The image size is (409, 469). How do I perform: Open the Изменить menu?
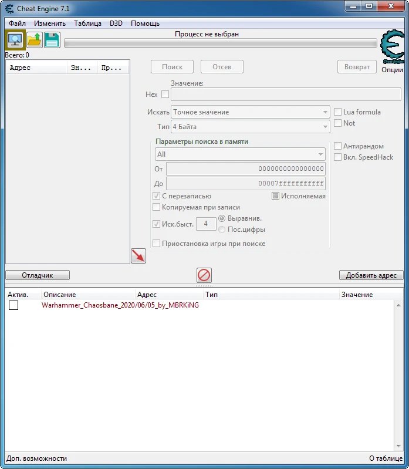click(50, 23)
